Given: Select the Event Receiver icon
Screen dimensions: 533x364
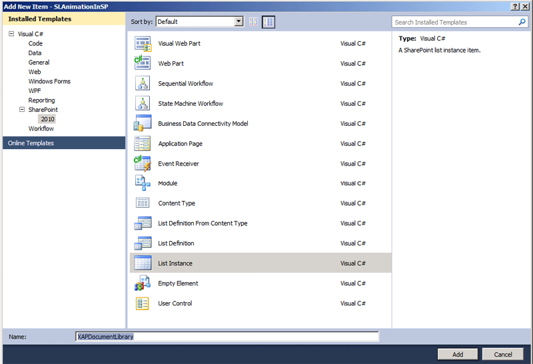Looking at the screenshot, I should pyautogui.click(x=143, y=163).
